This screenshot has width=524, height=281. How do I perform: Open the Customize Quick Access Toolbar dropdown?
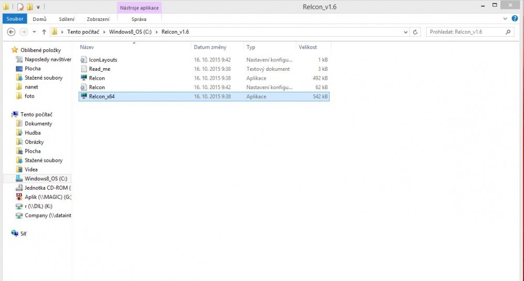pos(38,7)
